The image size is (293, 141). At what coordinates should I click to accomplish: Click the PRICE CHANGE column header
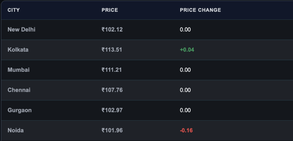[x=200, y=10]
